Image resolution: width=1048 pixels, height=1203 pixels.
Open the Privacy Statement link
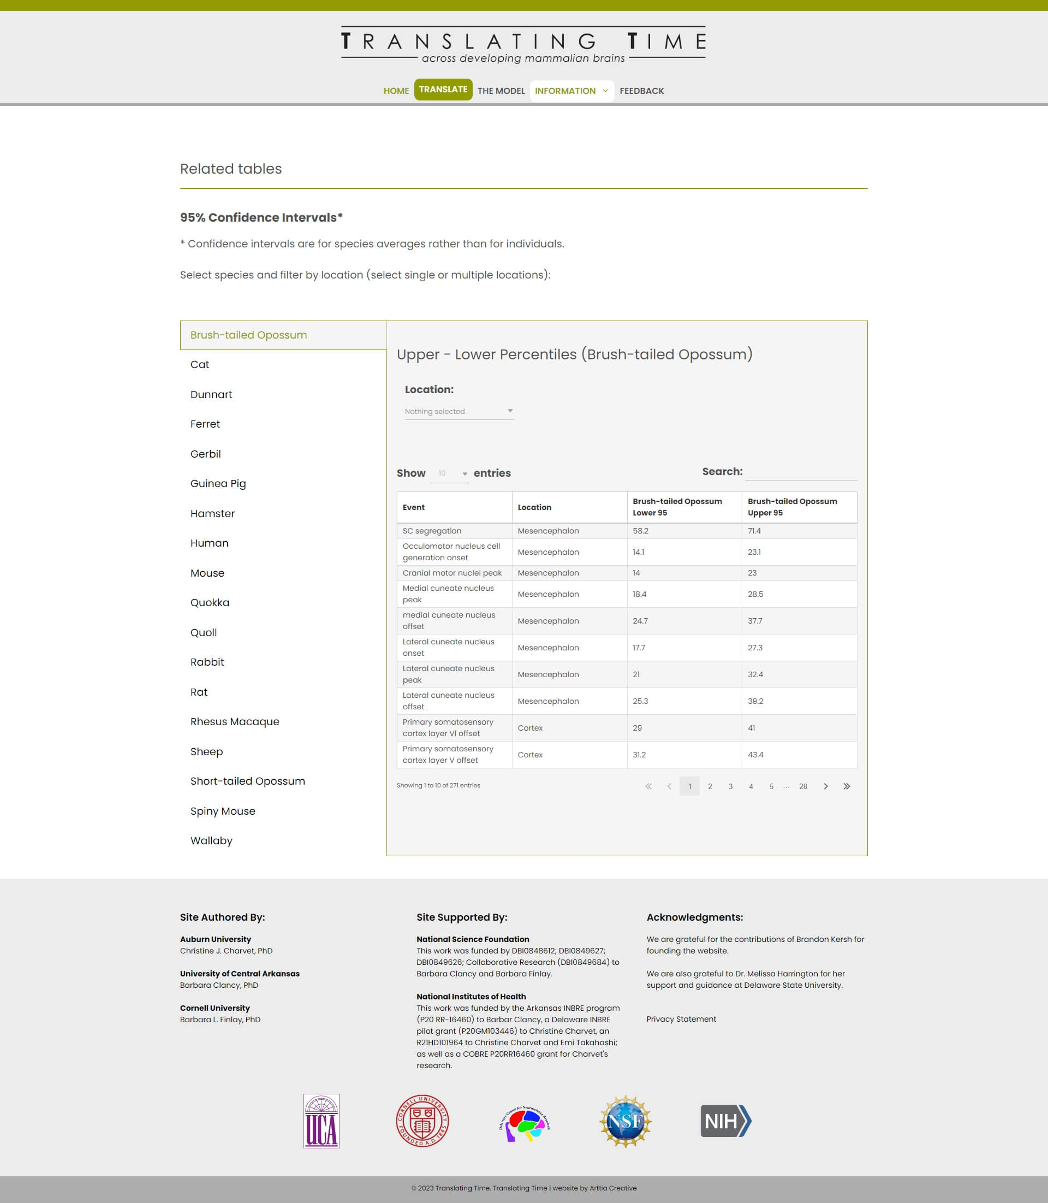click(681, 1018)
